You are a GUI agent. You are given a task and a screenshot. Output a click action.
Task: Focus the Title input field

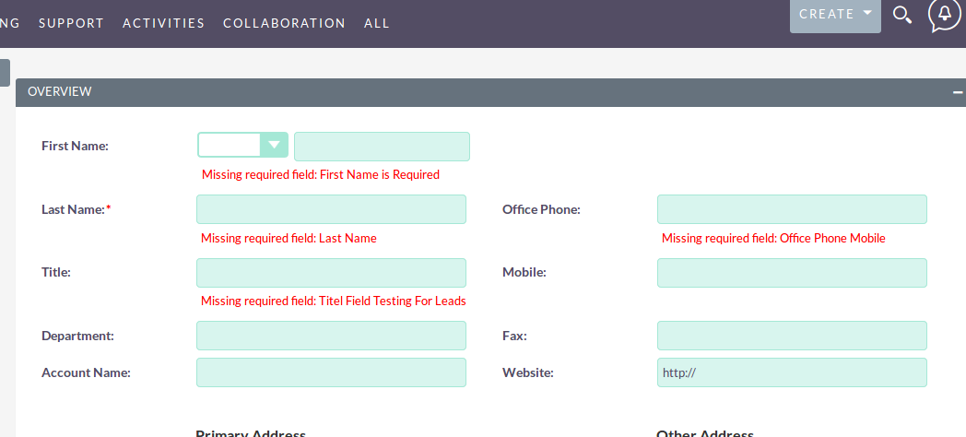pyautogui.click(x=332, y=272)
